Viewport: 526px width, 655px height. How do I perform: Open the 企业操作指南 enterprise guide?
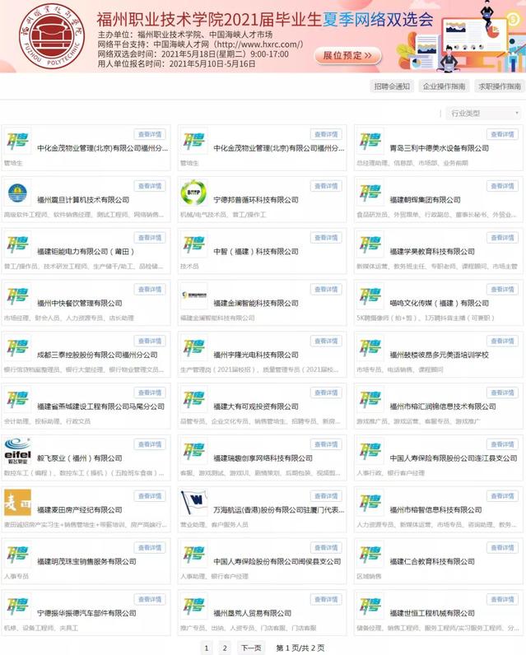pyautogui.click(x=445, y=86)
